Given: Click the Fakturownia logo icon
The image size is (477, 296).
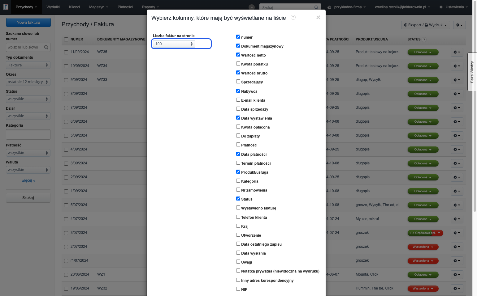Looking at the screenshot, I should [x=6, y=7].
